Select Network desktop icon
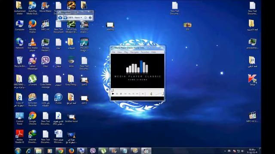275x154 pixels. pyautogui.click(x=20, y=44)
